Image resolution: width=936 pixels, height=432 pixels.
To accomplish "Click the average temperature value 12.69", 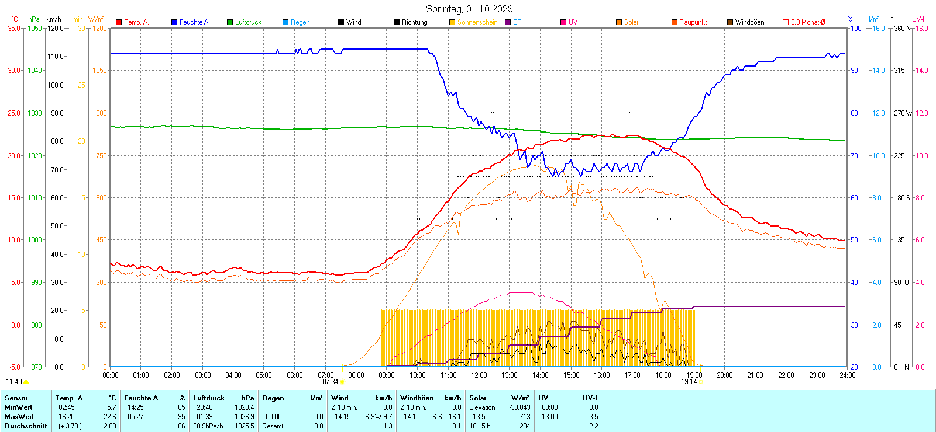I will point(108,426).
